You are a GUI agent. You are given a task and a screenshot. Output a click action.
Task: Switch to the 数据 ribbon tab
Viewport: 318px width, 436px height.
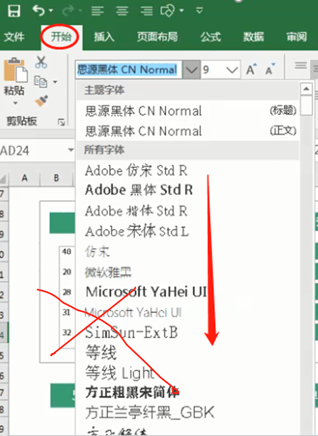coord(253,37)
